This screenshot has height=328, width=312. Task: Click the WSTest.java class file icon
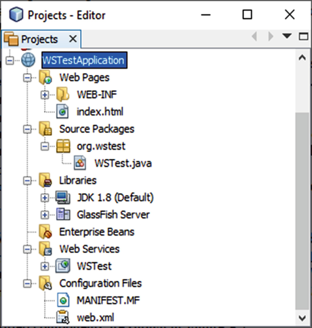80,163
